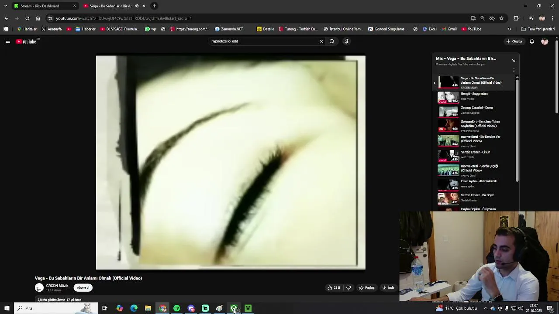This screenshot has height=314, width=559.
Task: Open a new browser tab
Action: click(x=154, y=6)
